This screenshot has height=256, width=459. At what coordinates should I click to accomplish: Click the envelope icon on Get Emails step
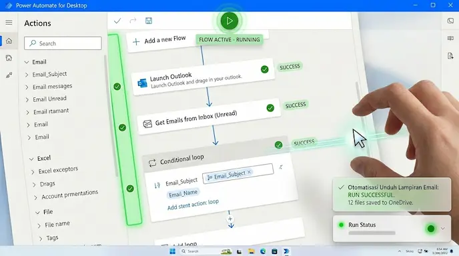[x=147, y=124]
